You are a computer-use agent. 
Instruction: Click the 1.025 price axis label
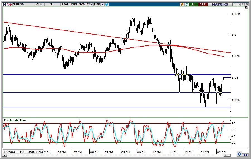[236, 100]
